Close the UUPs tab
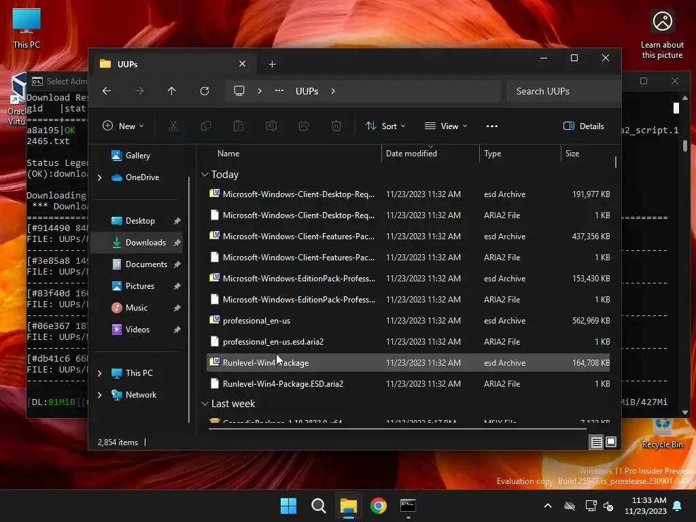696x522 pixels. (x=243, y=64)
